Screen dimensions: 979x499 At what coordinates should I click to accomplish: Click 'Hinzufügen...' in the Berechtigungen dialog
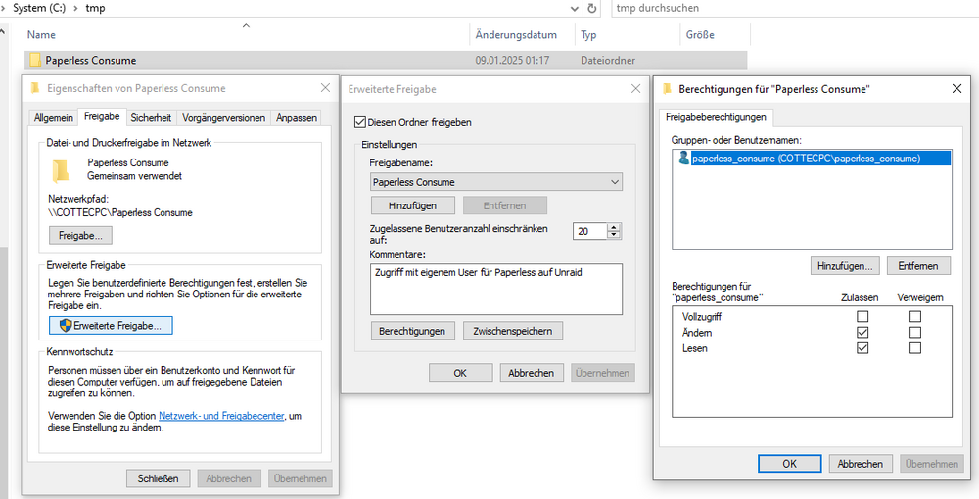coord(845,266)
